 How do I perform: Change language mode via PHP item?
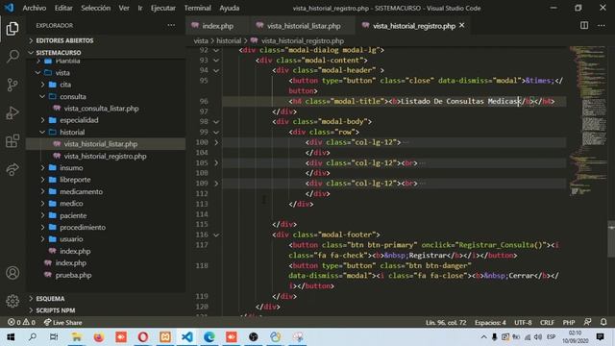click(569, 323)
